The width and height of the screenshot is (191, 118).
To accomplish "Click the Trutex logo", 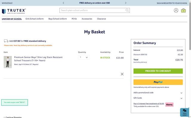I will [x=14, y=11].
